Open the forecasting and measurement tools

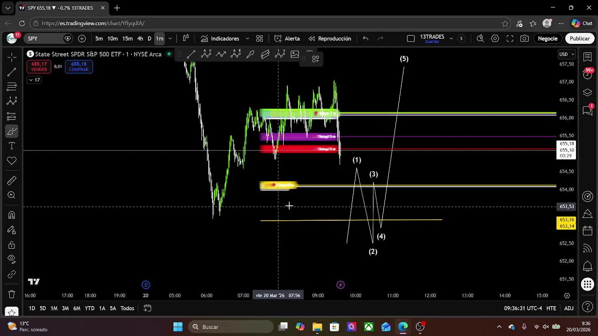click(x=12, y=116)
